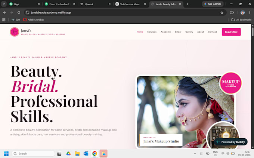
Task: Expand the tab search dropdown arrow
Action: click(4, 4)
